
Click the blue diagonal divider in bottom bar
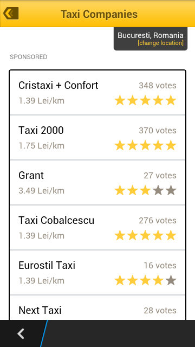[44, 333]
